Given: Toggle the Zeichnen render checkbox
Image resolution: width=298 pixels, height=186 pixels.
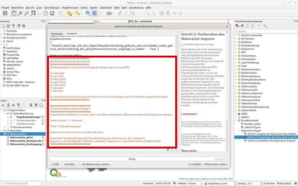Looking at the screenshot, I should point(264,184).
